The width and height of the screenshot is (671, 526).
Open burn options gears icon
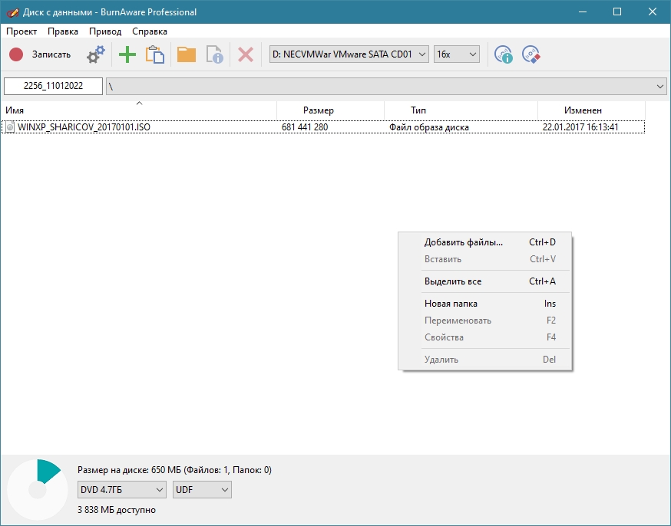coord(96,54)
